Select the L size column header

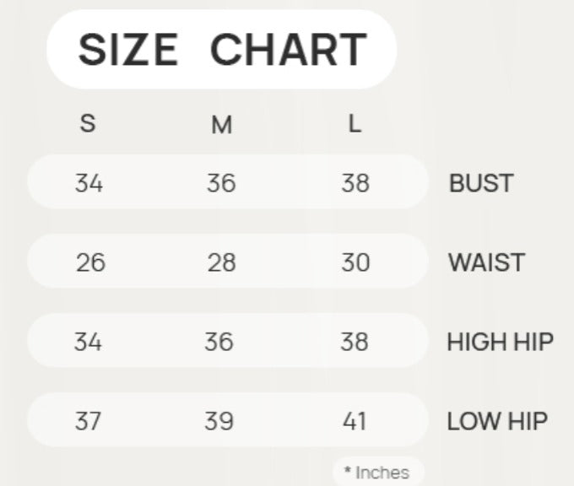(355, 124)
